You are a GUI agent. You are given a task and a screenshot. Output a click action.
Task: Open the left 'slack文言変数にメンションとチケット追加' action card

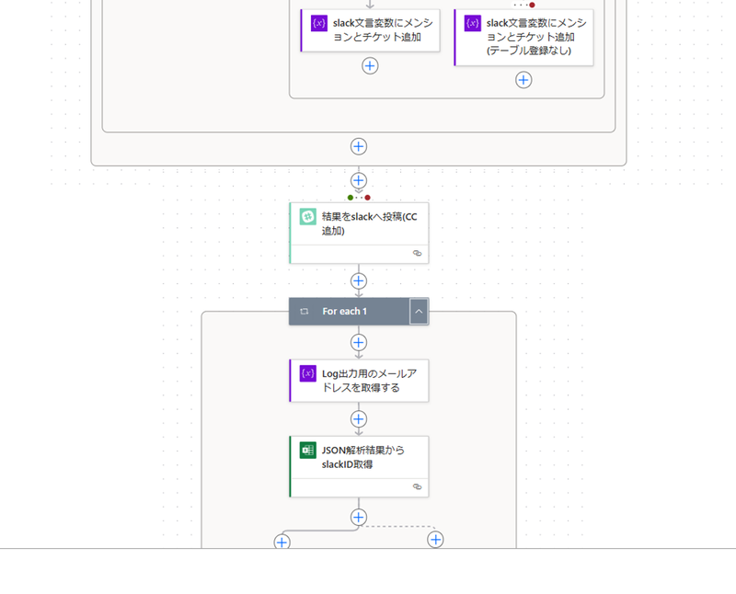[x=370, y=30]
